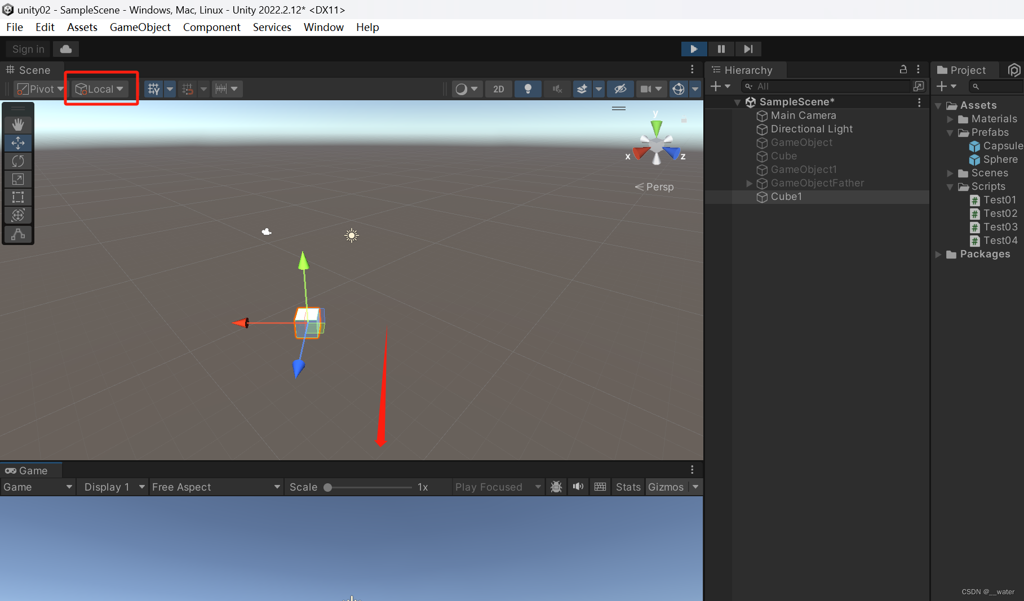Open Hierarchy create plus menu
Image resolution: width=1024 pixels, height=601 pixels.
point(720,86)
